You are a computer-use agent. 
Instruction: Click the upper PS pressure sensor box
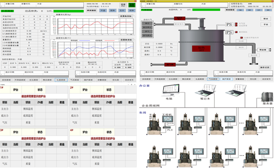(229, 24)
